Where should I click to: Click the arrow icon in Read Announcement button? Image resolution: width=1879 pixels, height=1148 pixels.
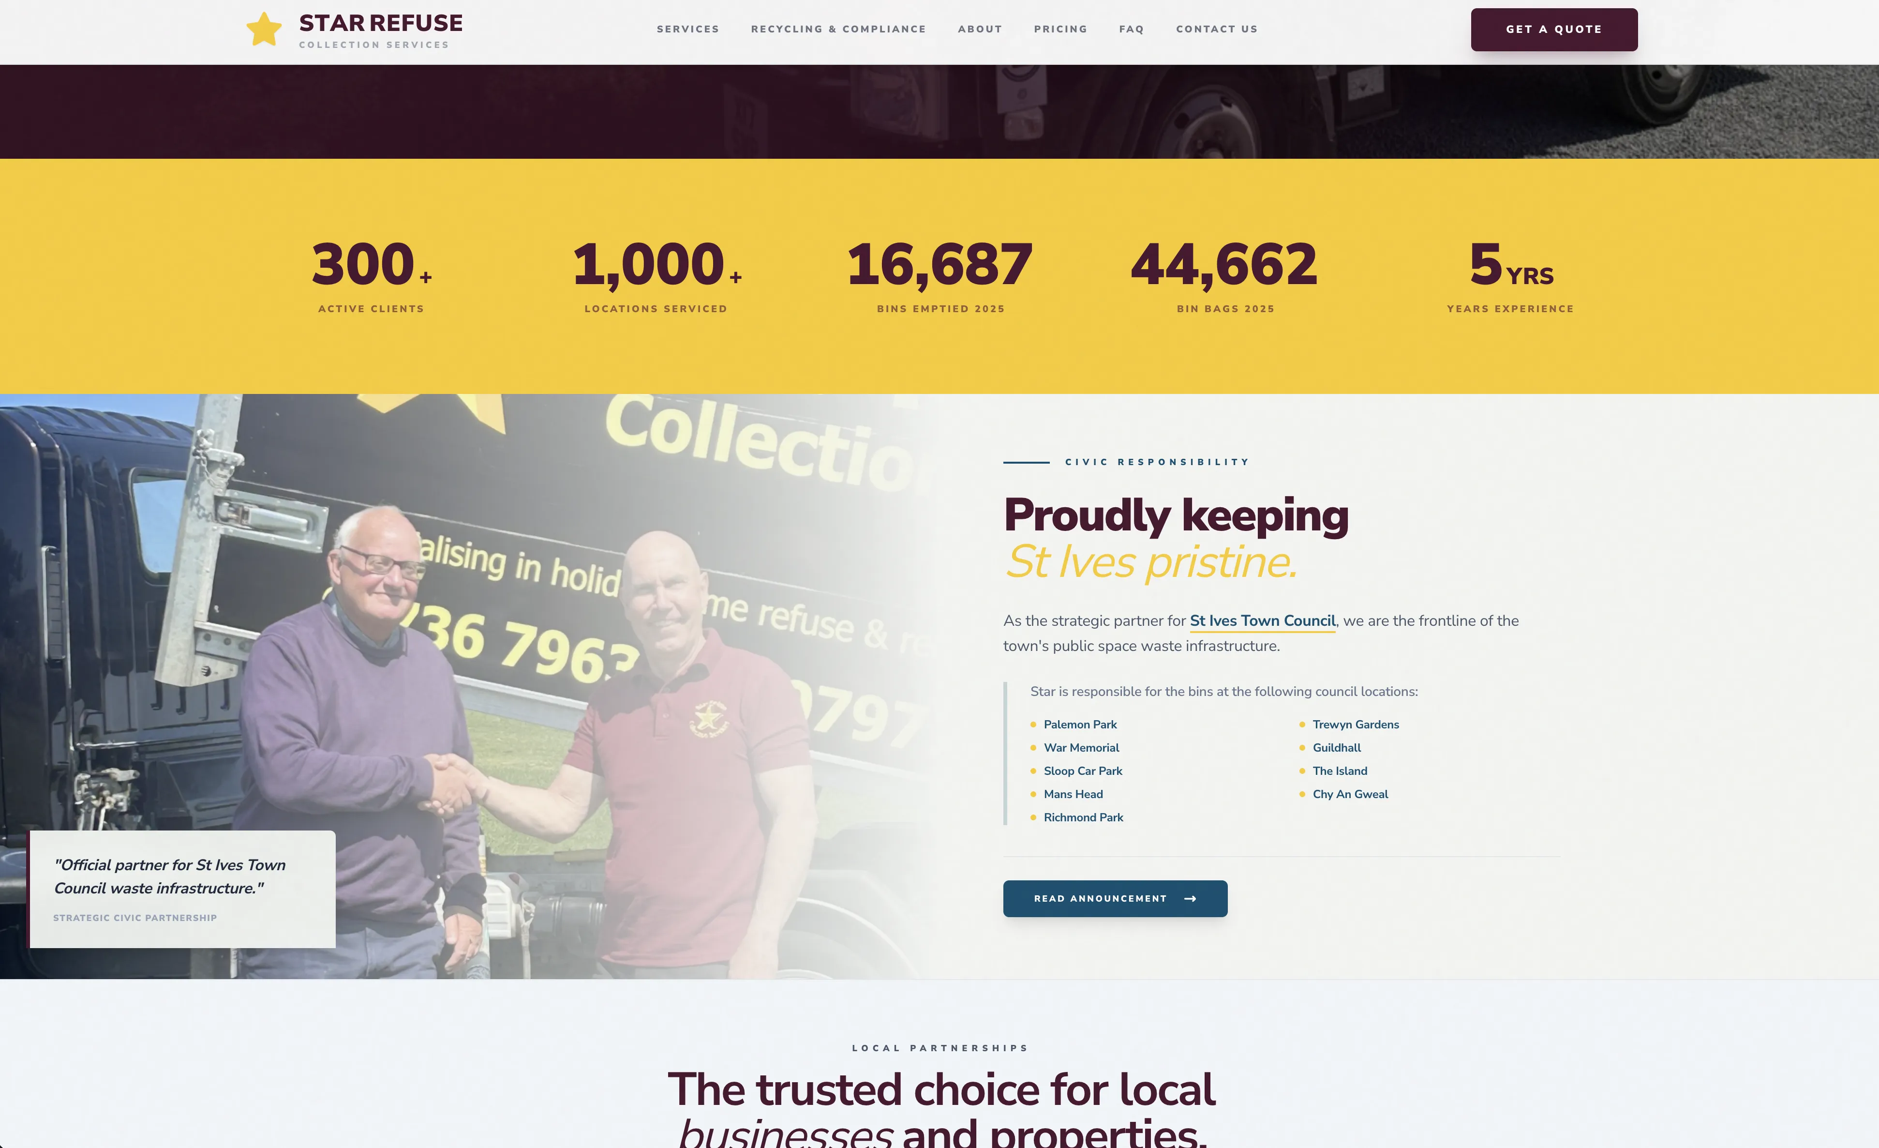(x=1191, y=899)
